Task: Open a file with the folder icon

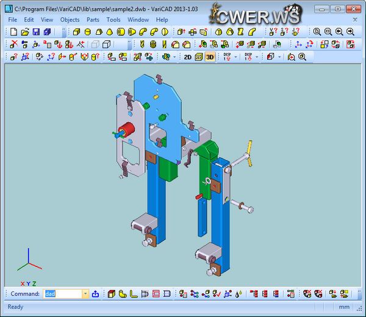Action: [x=25, y=32]
